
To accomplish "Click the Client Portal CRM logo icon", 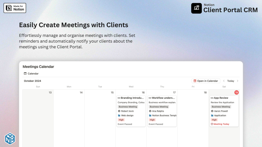I will [x=196, y=8].
